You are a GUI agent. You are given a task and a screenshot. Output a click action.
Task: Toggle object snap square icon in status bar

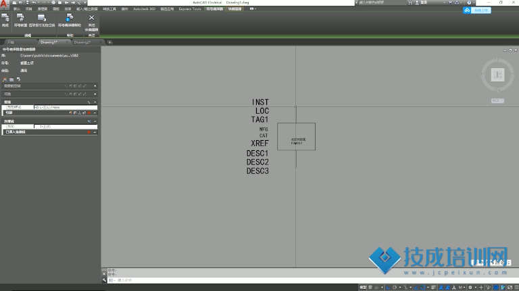(x=423, y=288)
